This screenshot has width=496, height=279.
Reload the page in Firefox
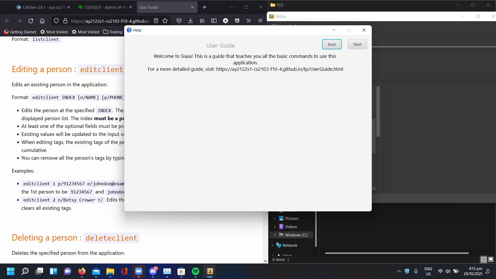click(x=31, y=21)
